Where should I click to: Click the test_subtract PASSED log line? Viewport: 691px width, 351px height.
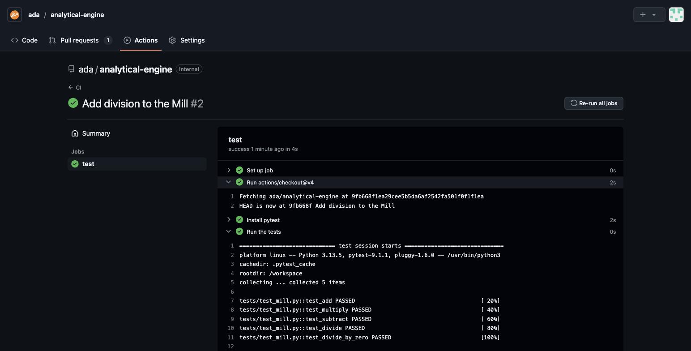[370, 319]
